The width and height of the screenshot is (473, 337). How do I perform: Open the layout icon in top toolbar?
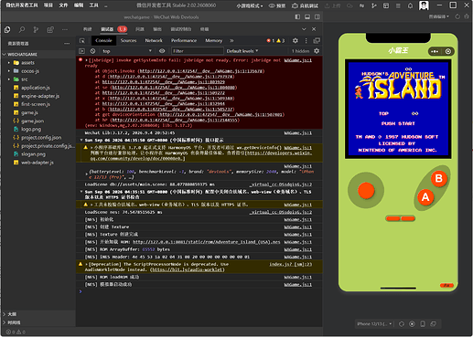tap(386, 5)
